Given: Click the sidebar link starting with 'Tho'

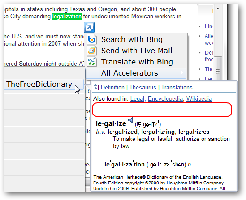Looking at the screenshot, I should [x=209, y=69].
